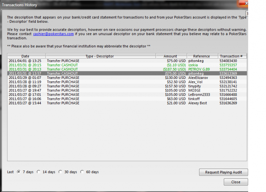This screenshot has height=192, width=266.
Task: Click the tinkoff reference cell
Action: (194, 99)
